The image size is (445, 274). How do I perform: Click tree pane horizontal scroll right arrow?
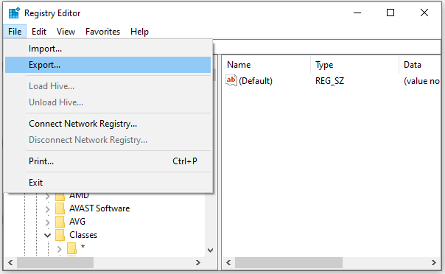click(198, 263)
